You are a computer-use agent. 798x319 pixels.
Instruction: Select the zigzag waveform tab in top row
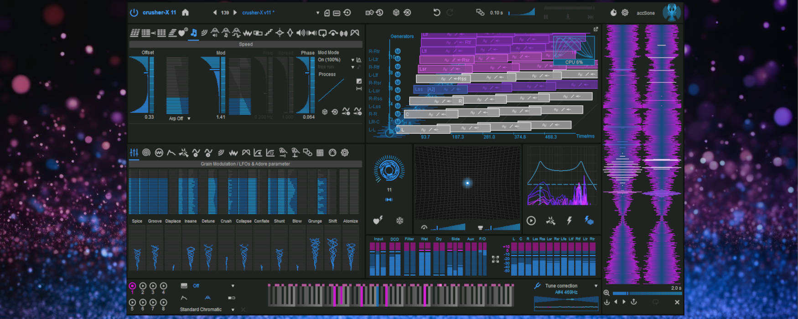pyautogui.click(x=248, y=33)
